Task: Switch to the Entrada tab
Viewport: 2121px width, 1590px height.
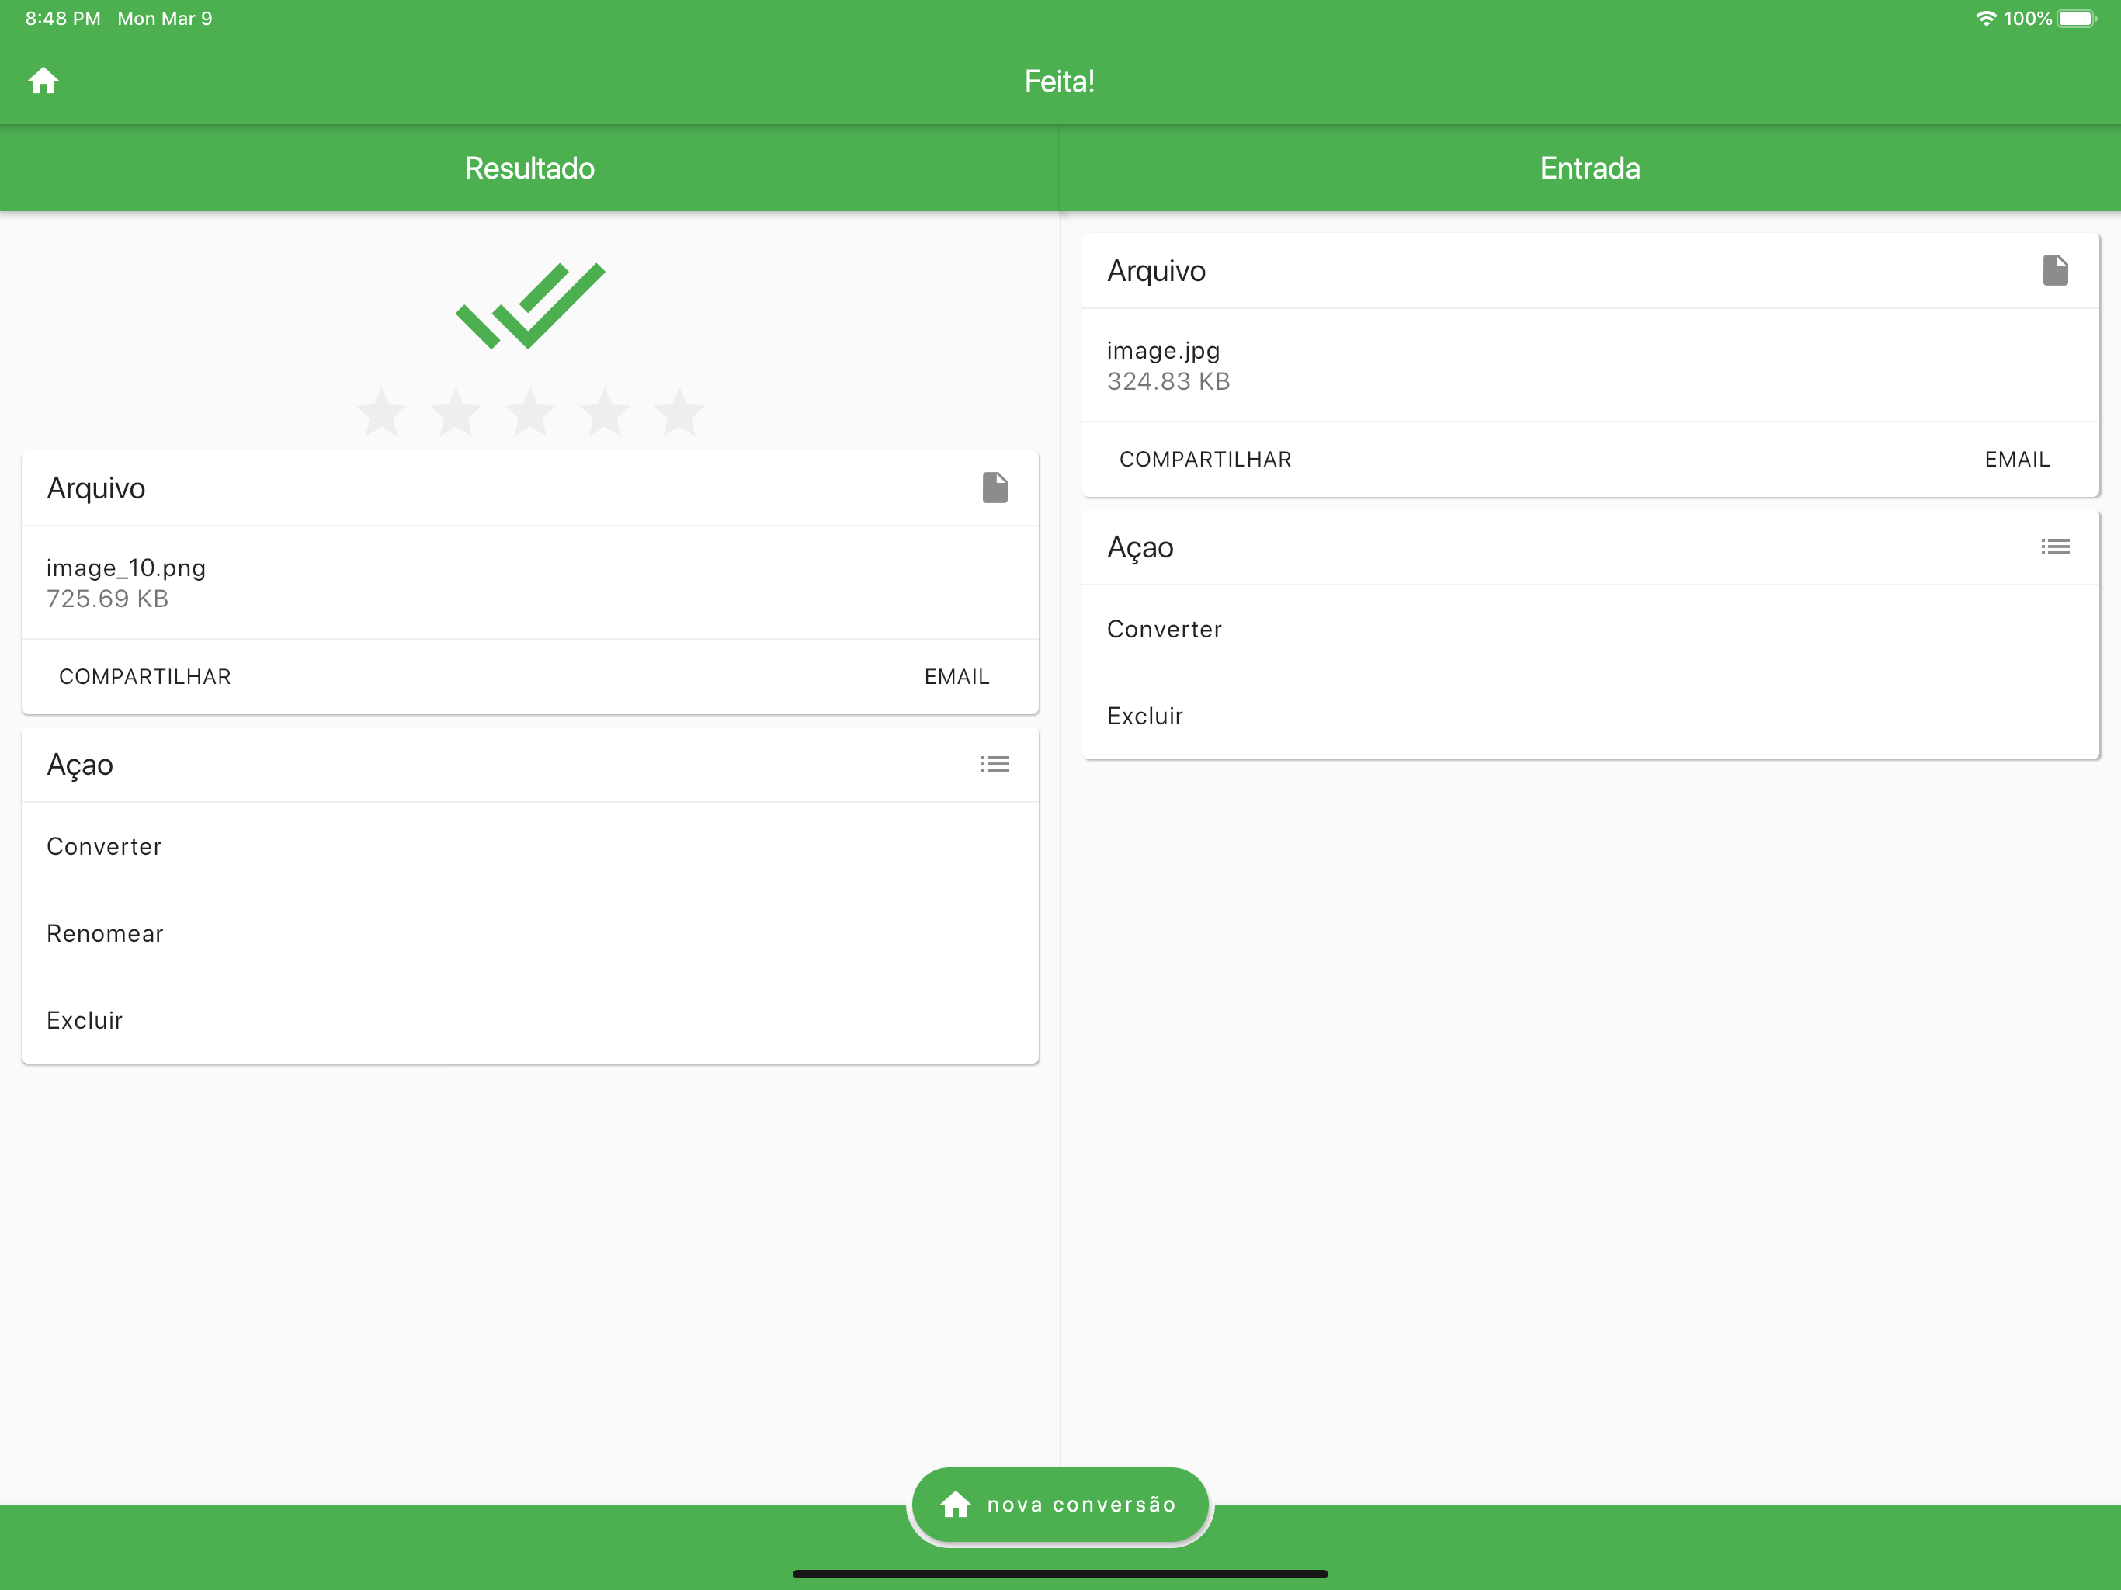Action: point(1589,168)
